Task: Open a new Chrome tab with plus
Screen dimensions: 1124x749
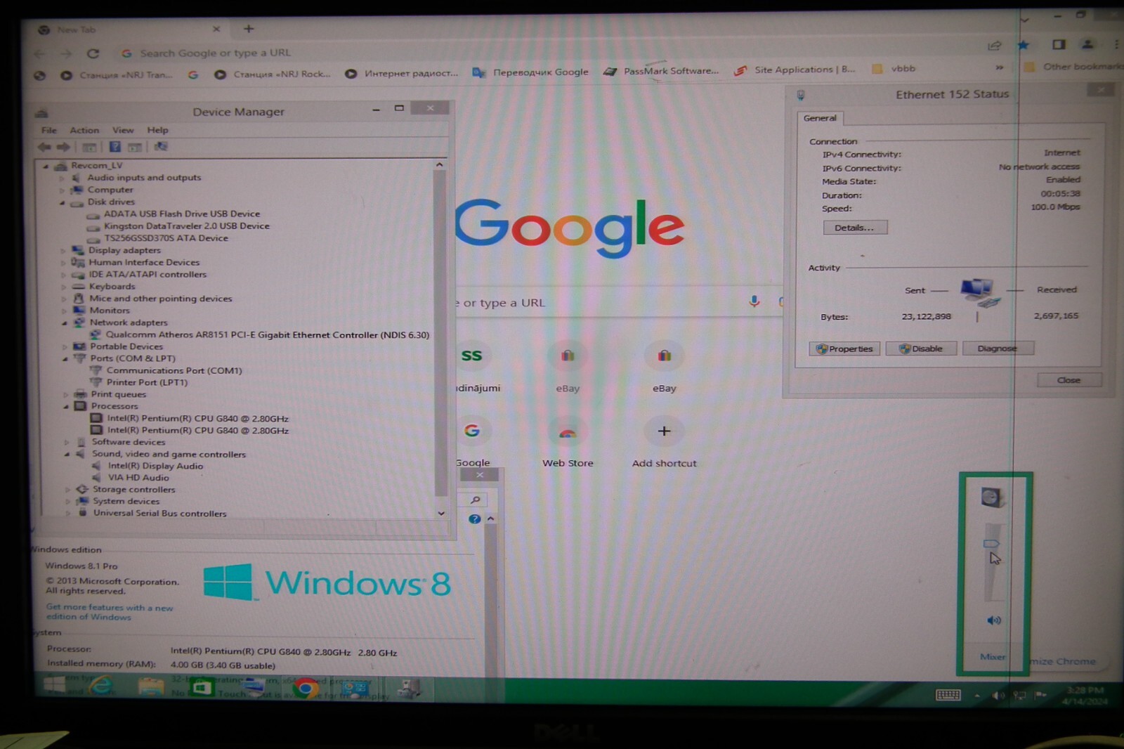Action: (249, 29)
